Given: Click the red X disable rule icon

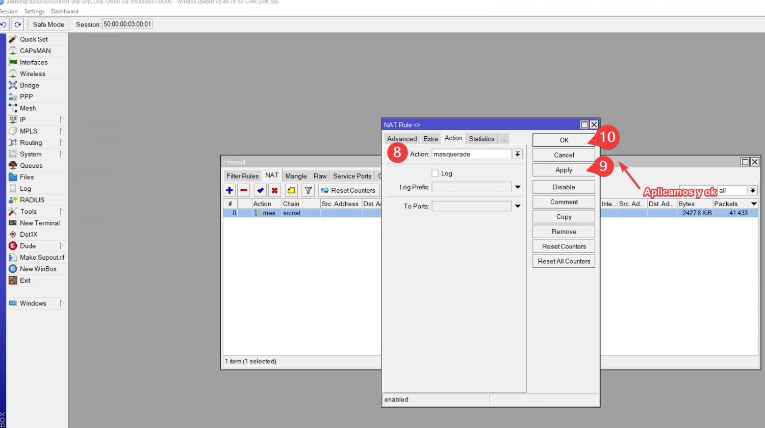Looking at the screenshot, I should click(274, 190).
